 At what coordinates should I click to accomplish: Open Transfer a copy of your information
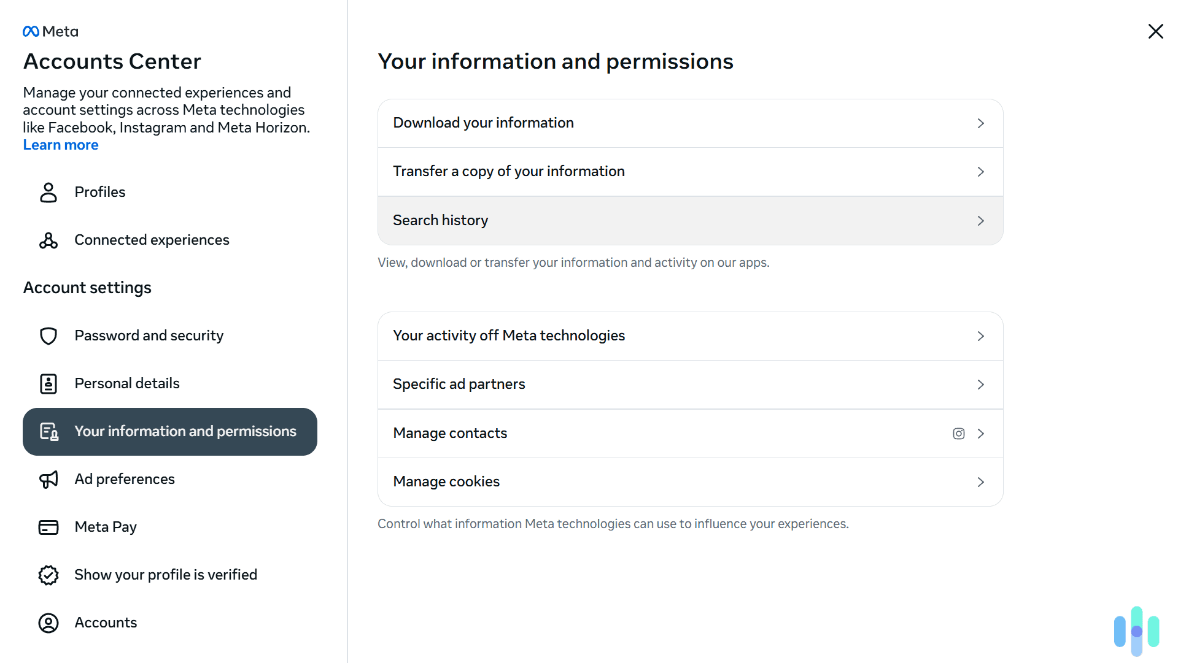689,171
